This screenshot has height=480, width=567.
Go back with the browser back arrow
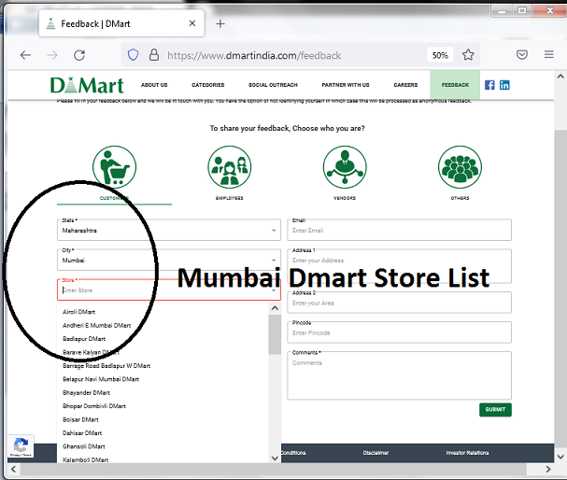tap(25, 55)
